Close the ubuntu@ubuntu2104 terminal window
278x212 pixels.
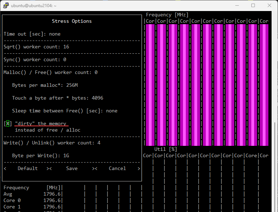269,6
